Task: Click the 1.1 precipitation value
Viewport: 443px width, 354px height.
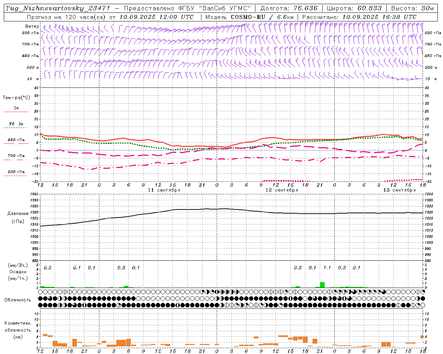Action: [x=327, y=268]
